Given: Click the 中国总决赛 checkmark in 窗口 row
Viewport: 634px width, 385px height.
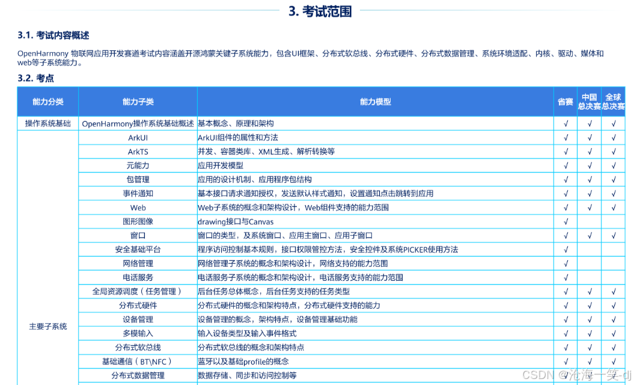Looking at the screenshot, I should [590, 235].
